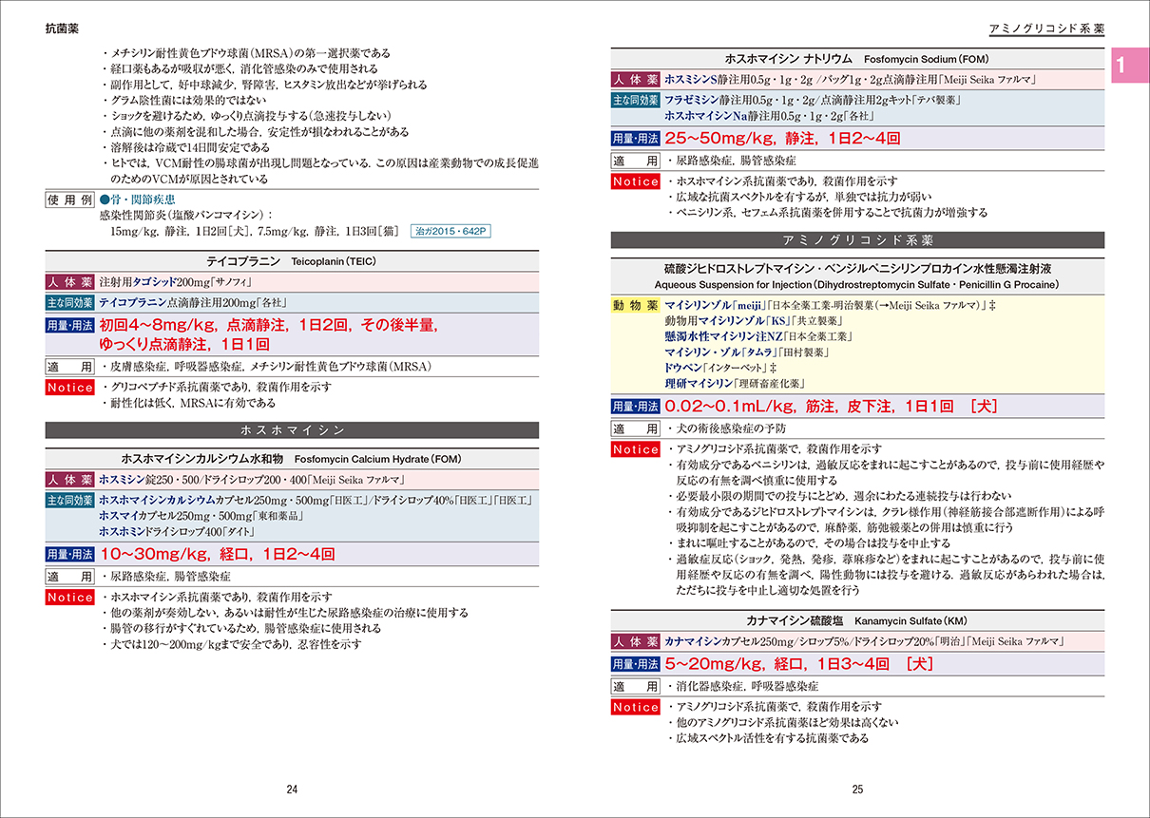The image size is (1150, 818).
Task: Click "テイコプラニン点滴静注用200mg「各社」"
Action: click(193, 303)
